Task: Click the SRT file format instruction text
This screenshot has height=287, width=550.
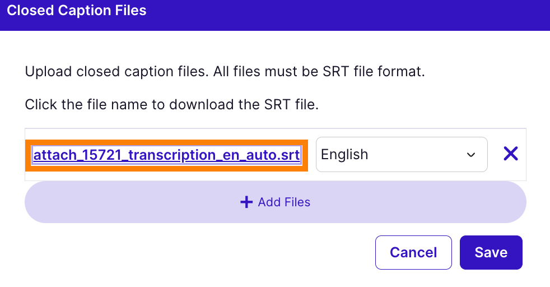Action: [x=225, y=72]
